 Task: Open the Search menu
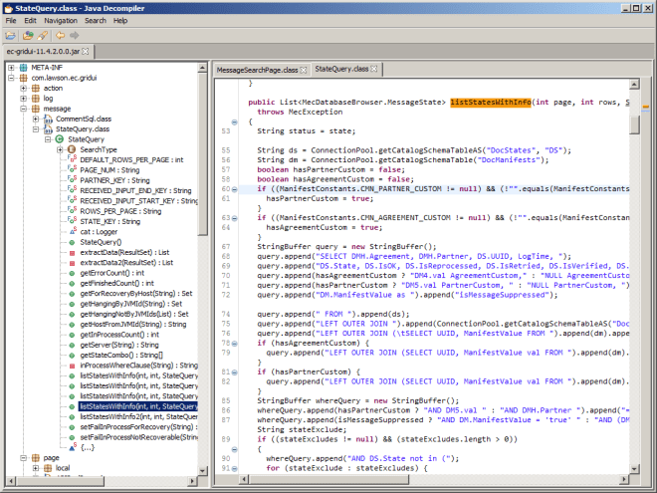click(x=95, y=20)
